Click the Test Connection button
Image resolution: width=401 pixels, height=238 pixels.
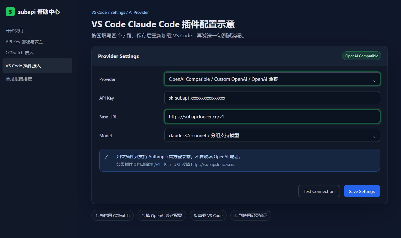(x=319, y=191)
